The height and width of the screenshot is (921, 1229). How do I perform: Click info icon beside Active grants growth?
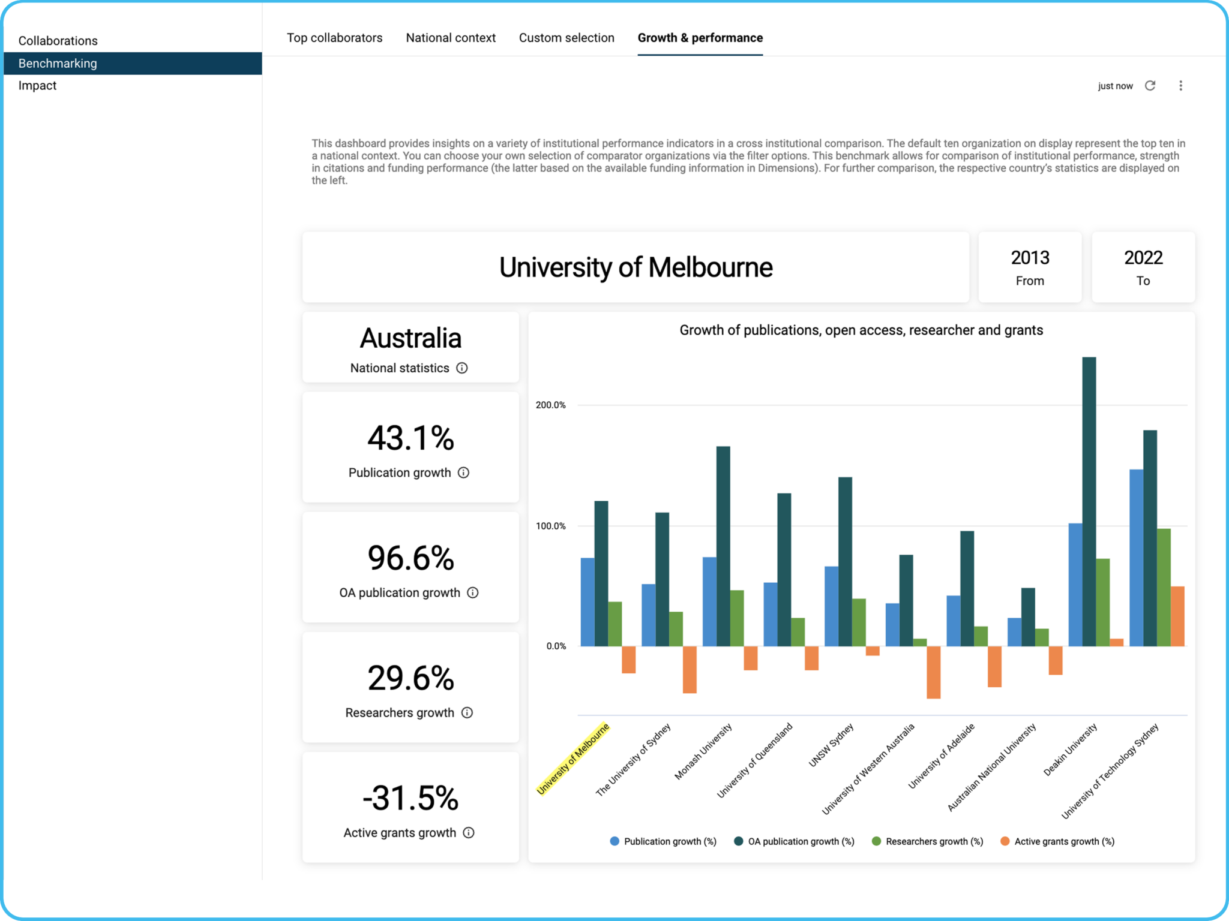[x=469, y=832]
